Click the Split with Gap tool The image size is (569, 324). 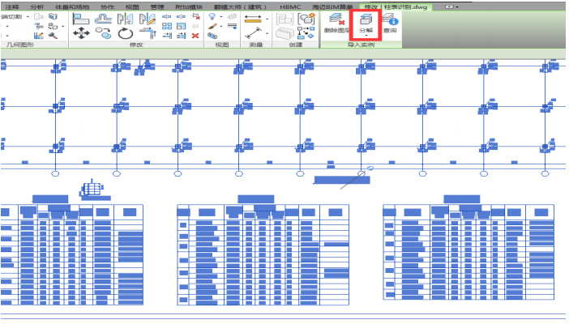click(x=181, y=16)
